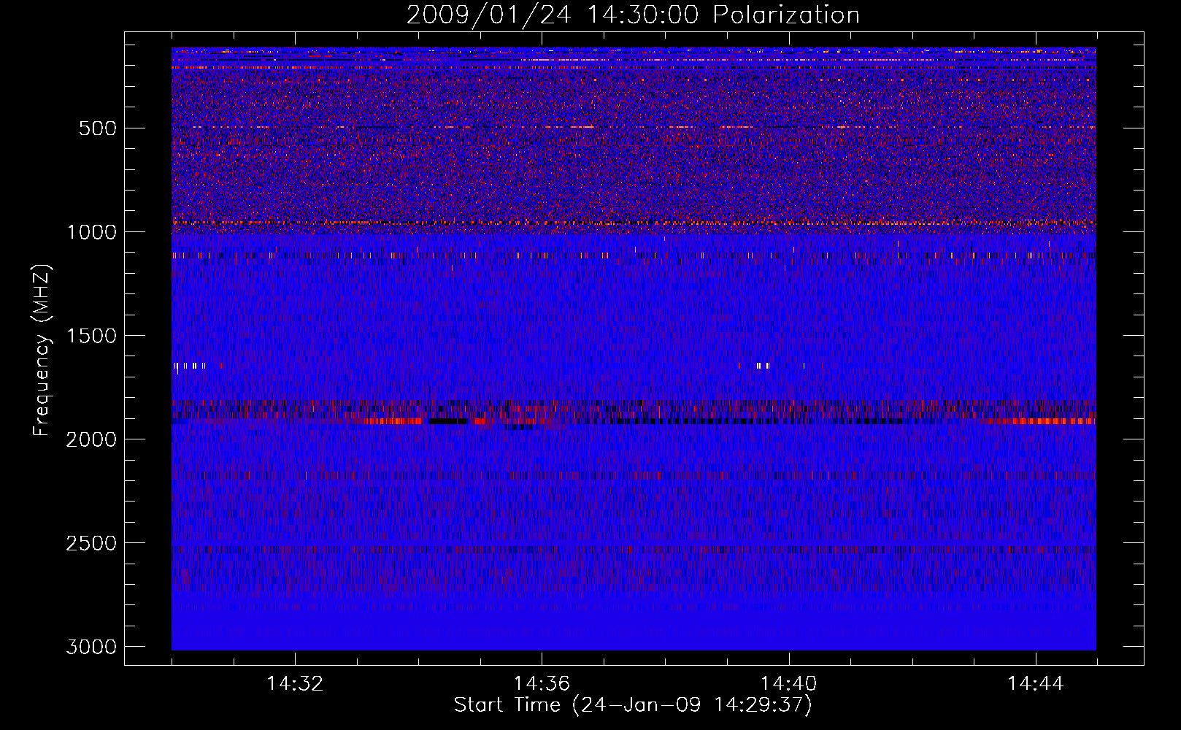Click the 500 frequency tick label

[x=97, y=128]
